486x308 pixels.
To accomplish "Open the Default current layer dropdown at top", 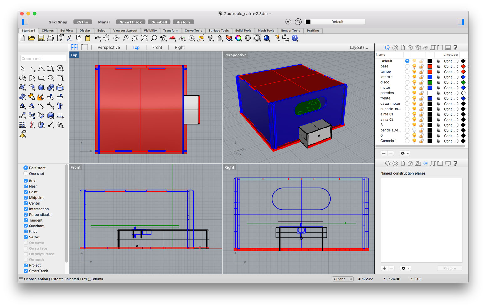I will tap(335, 22).
